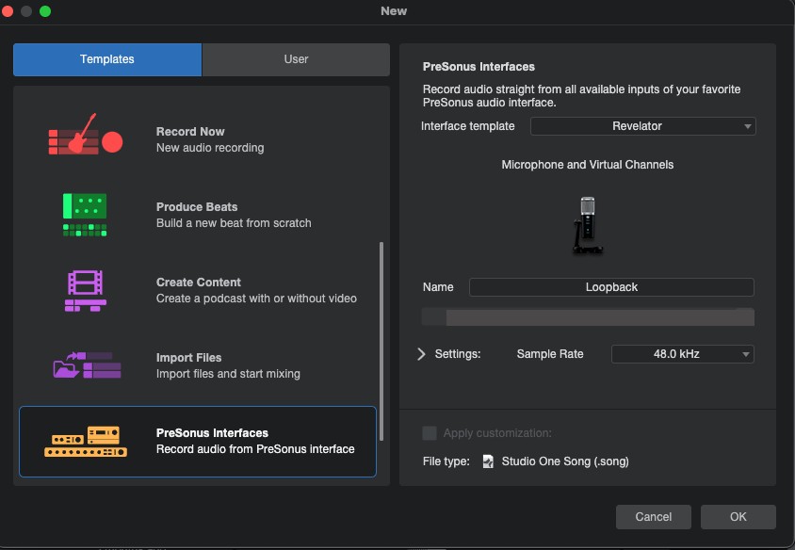Select the Record Now template title
The height and width of the screenshot is (550, 795).
coord(190,132)
